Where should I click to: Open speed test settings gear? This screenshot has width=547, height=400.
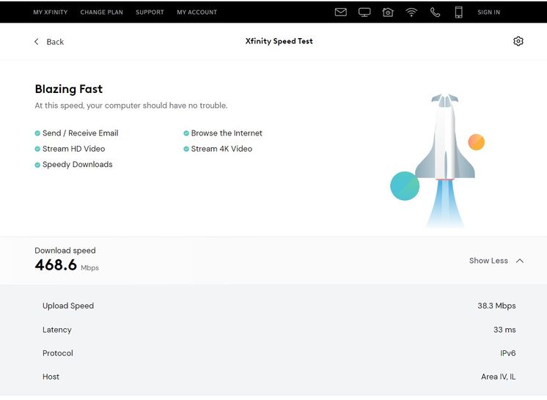518,41
